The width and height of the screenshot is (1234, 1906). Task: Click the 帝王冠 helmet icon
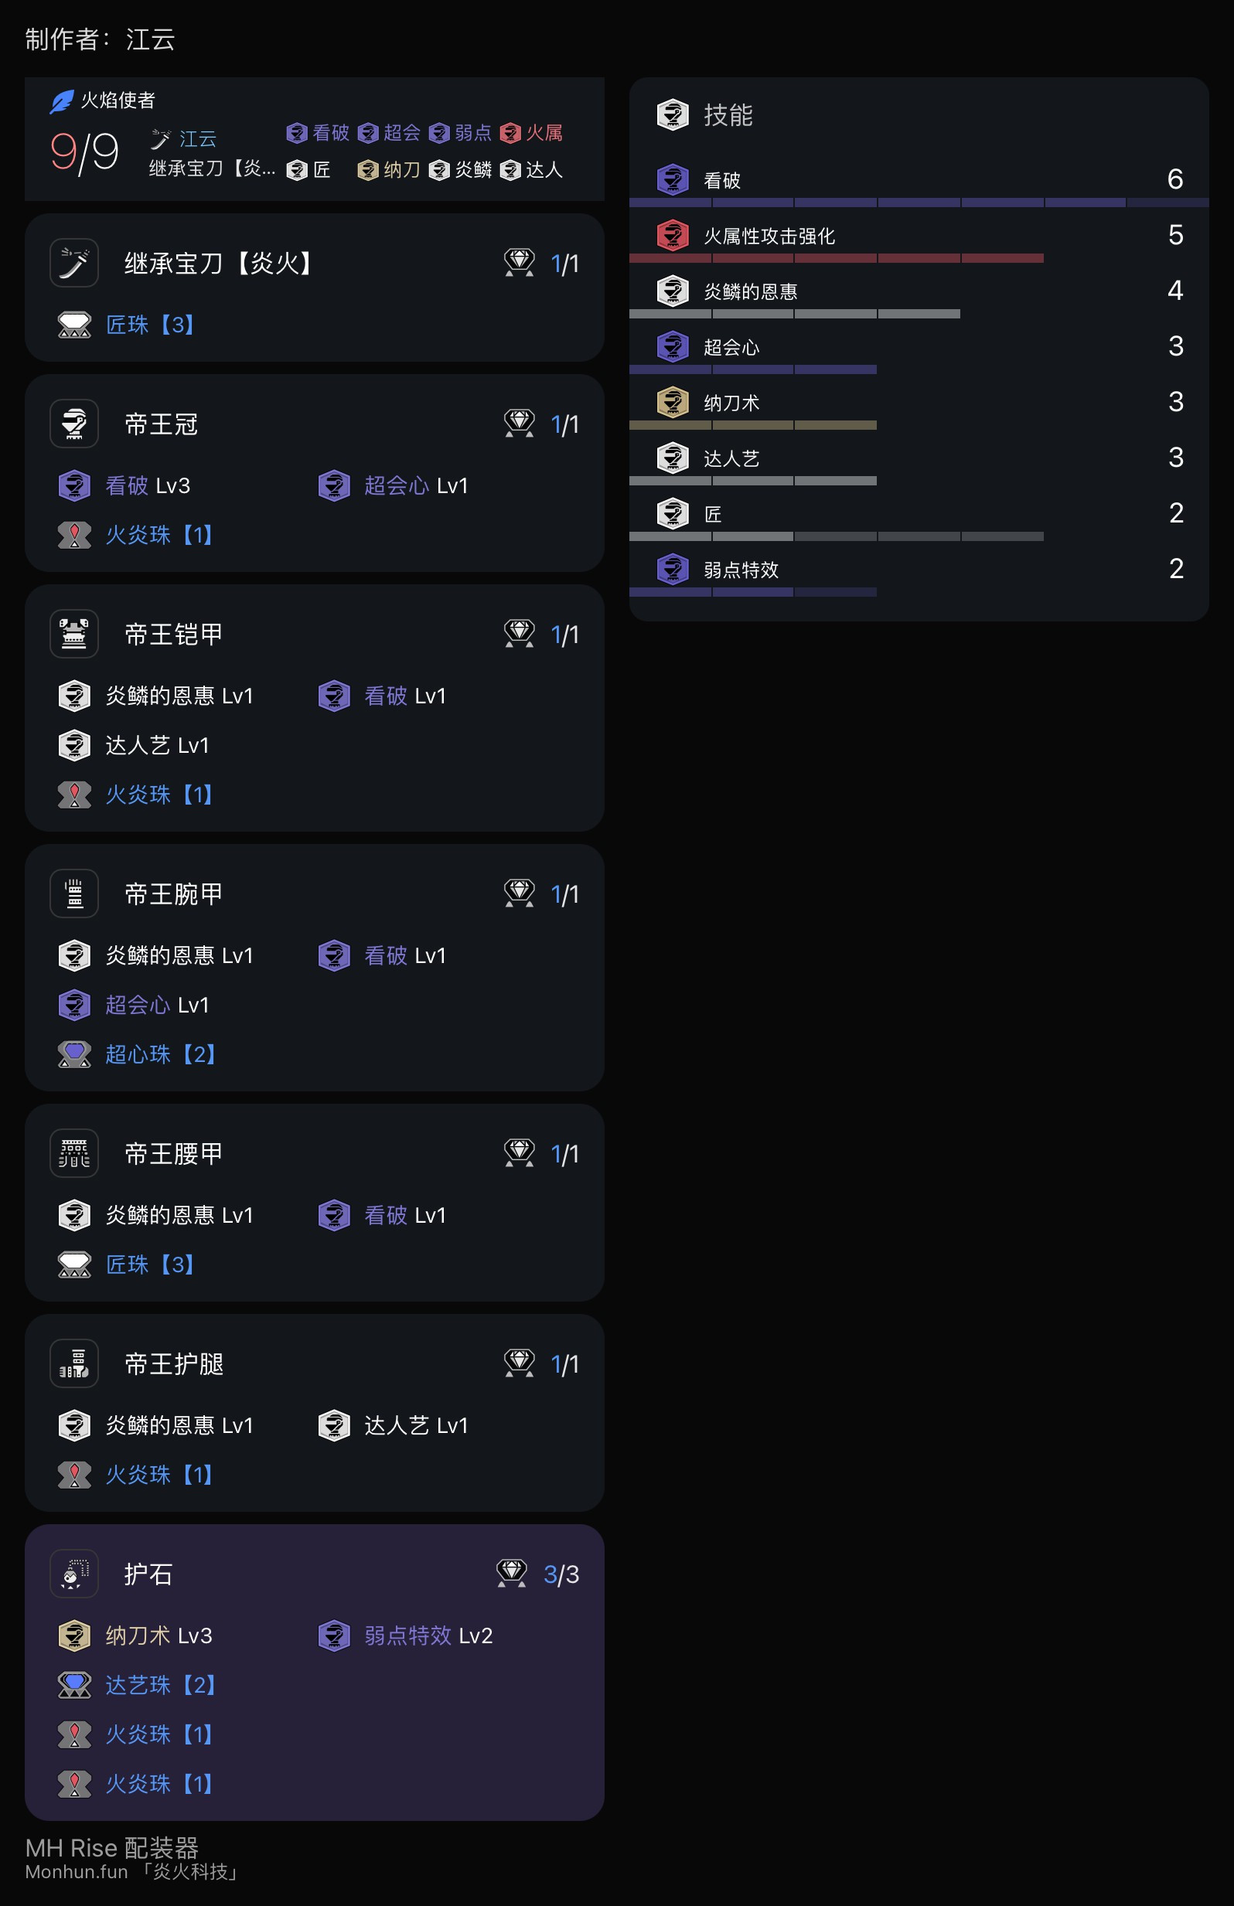point(73,424)
